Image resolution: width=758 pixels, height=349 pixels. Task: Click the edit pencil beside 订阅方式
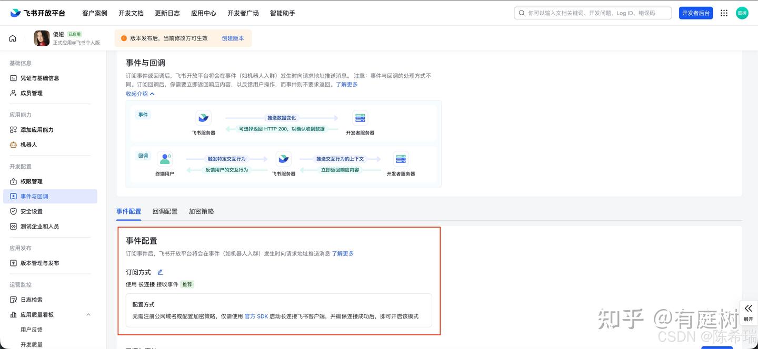(x=160, y=272)
